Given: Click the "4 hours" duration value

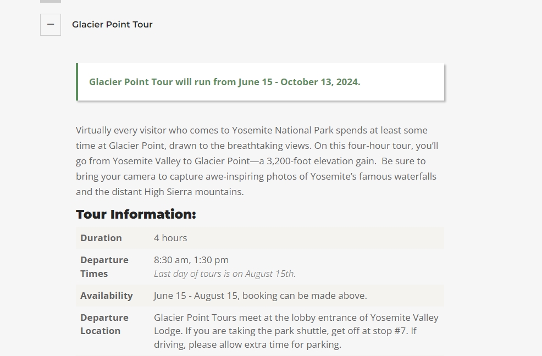Looking at the screenshot, I should pos(170,238).
